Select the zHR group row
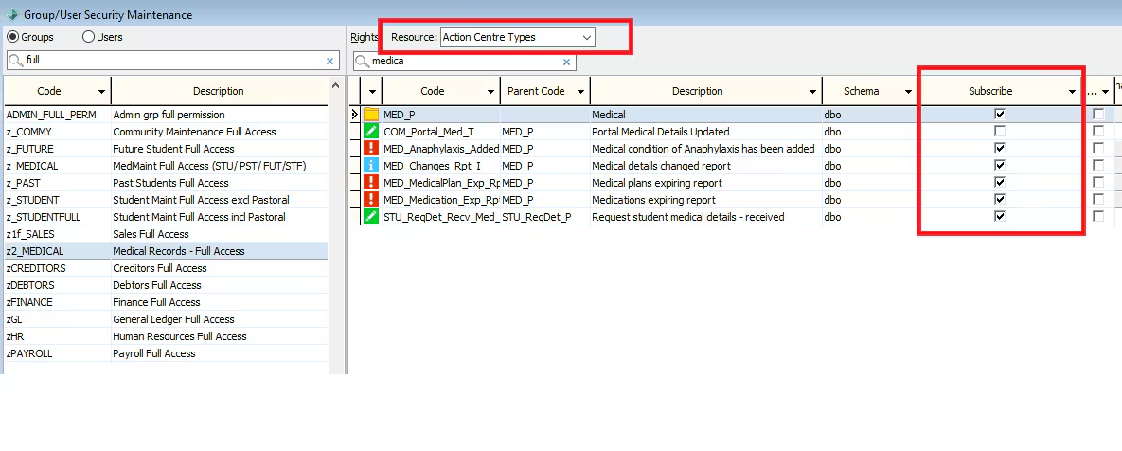Viewport: 1122px width, 451px height. coord(166,335)
